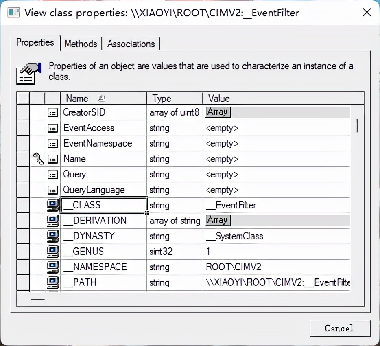This screenshot has height=346, width=380.
Task: Select the row header for the EventNamespace row
Action: [23, 143]
